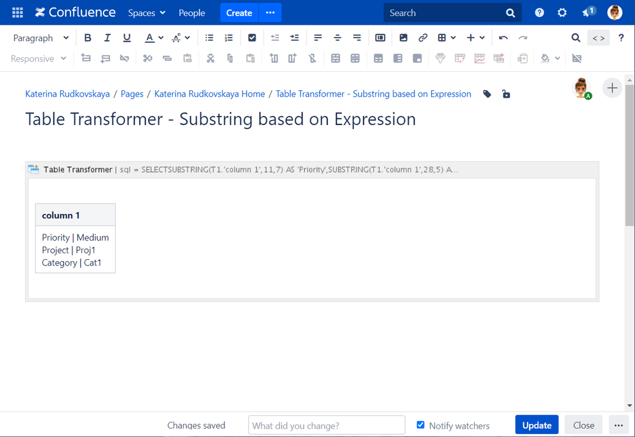Toggle heading row highlight
The height and width of the screenshot is (437, 635).
378,58
